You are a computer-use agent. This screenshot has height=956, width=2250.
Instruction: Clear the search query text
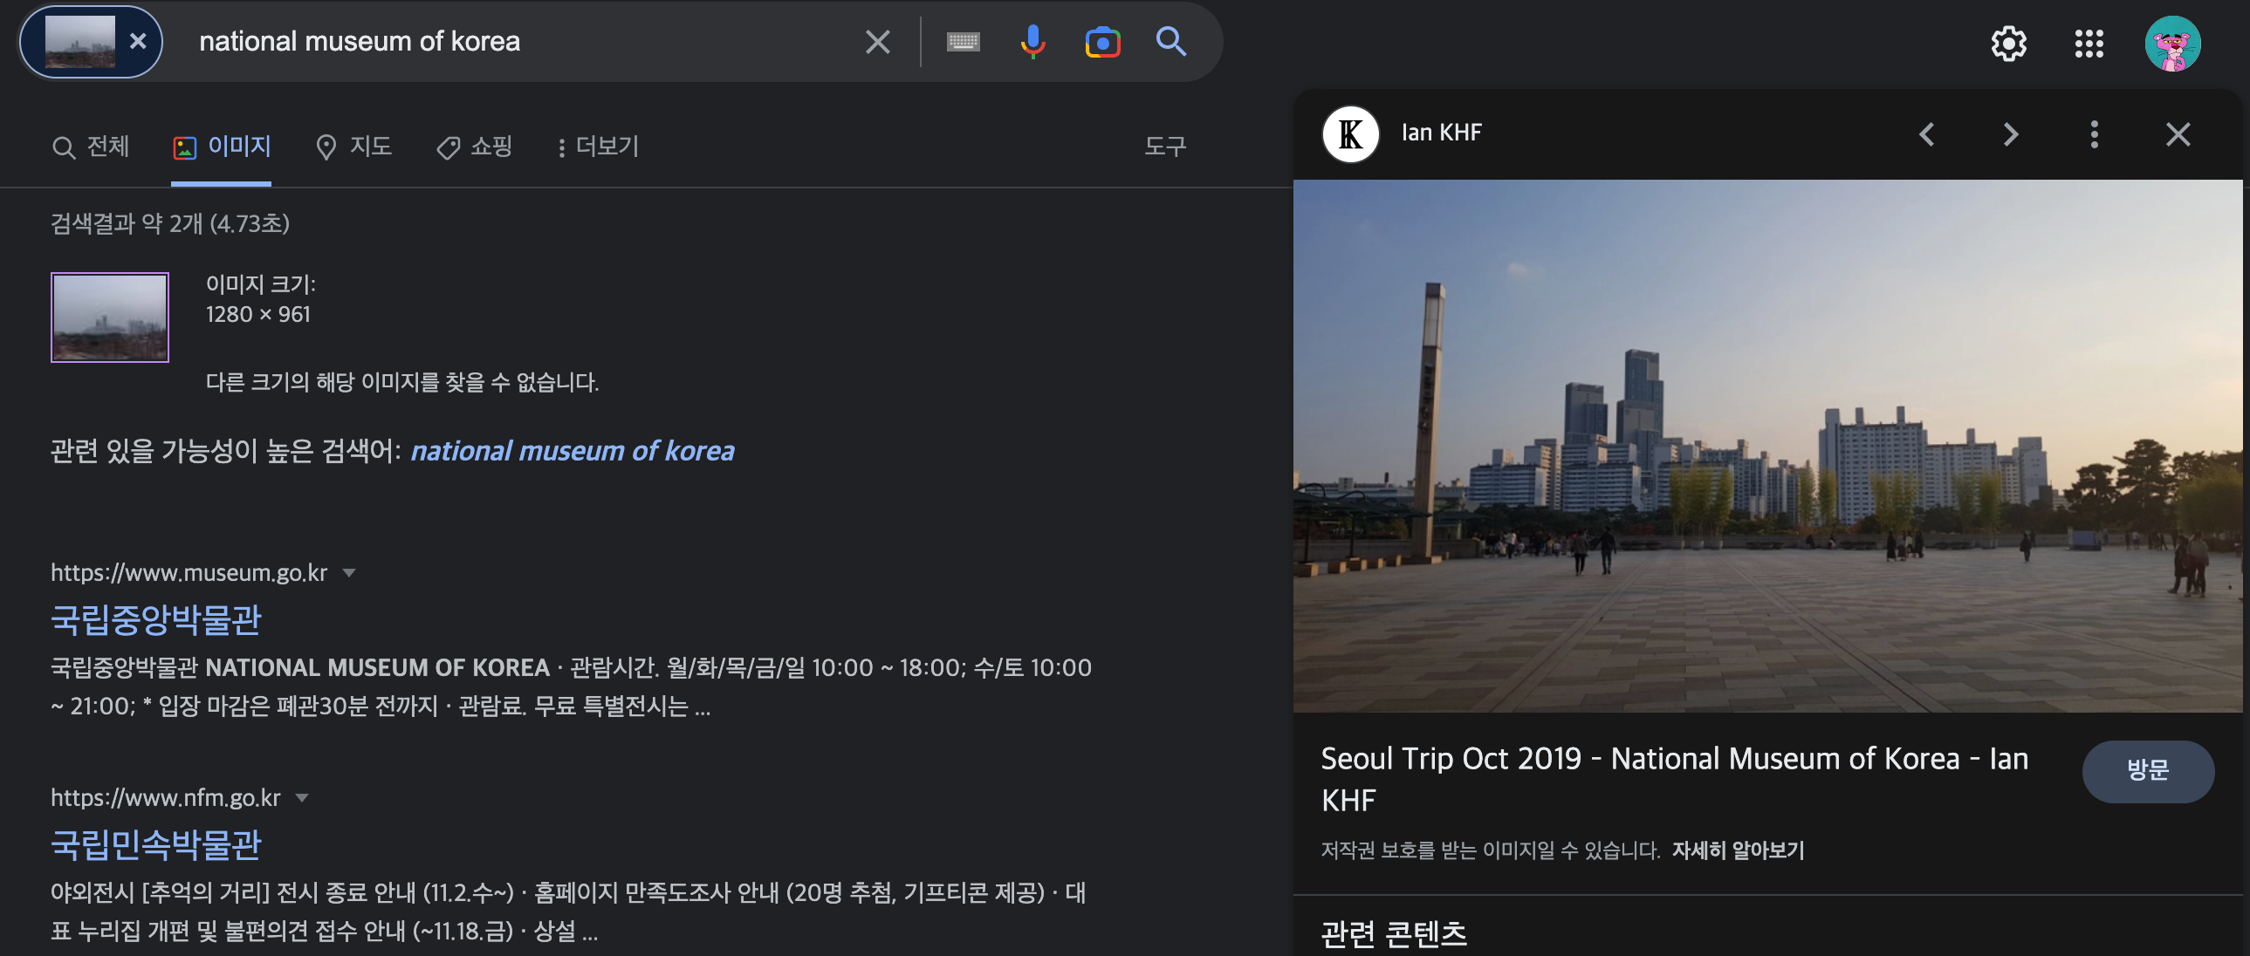877,41
